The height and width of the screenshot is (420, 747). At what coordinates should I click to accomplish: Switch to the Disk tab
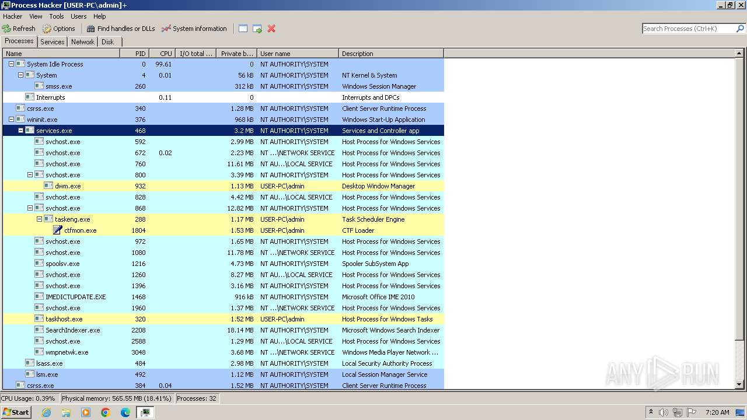coord(108,42)
